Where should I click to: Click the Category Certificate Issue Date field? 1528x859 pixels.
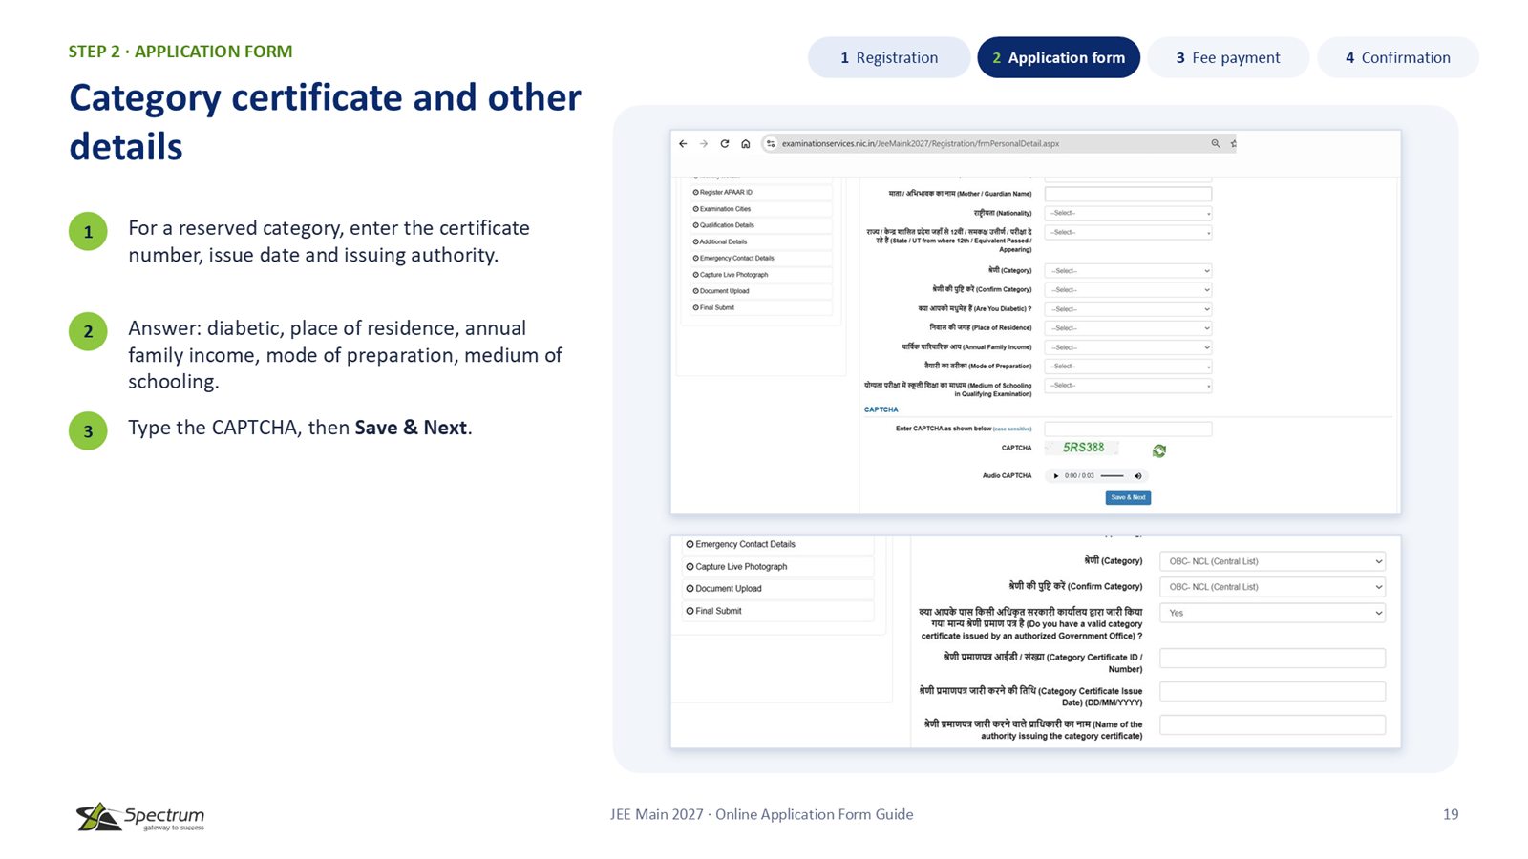[1272, 691]
